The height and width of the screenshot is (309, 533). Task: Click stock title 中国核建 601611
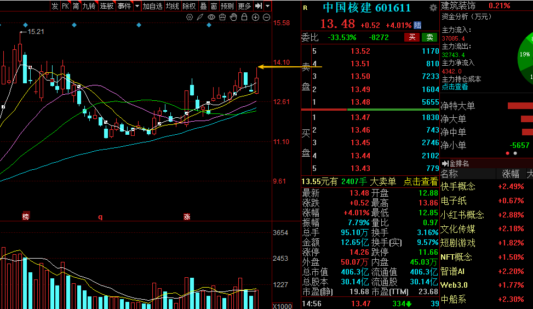click(366, 8)
